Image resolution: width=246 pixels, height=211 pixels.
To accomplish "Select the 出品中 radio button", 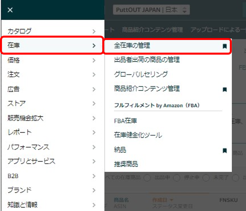I will [147, 178].
